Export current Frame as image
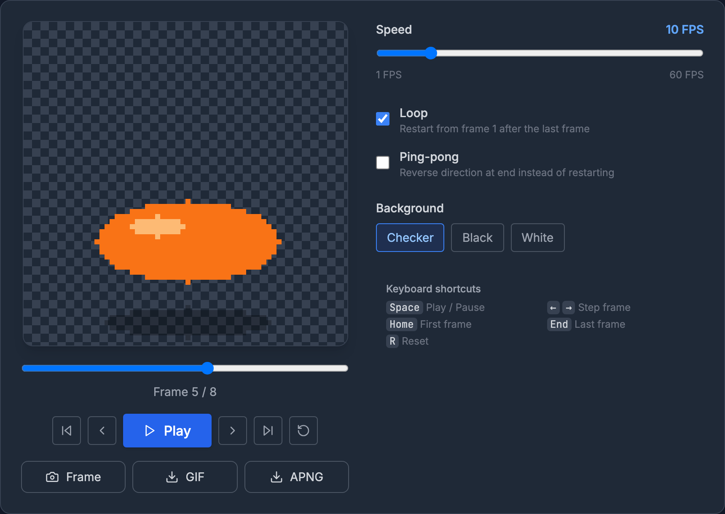The width and height of the screenshot is (725, 514). pyautogui.click(x=73, y=477)
